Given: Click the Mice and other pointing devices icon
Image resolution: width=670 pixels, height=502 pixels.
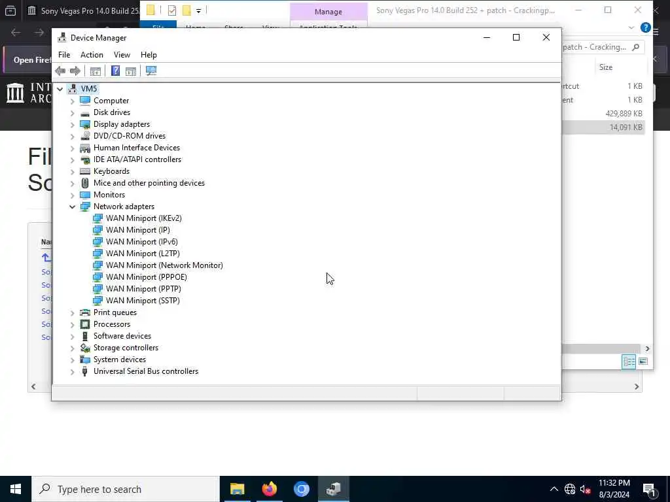Looking at the screenshot, I should coord(85,183).
